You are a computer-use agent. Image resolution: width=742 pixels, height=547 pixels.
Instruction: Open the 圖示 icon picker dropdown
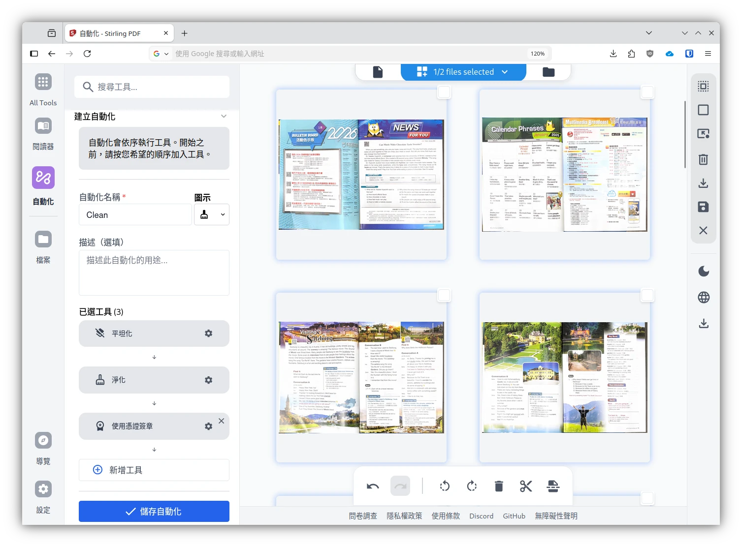click(x=212, y=215)
